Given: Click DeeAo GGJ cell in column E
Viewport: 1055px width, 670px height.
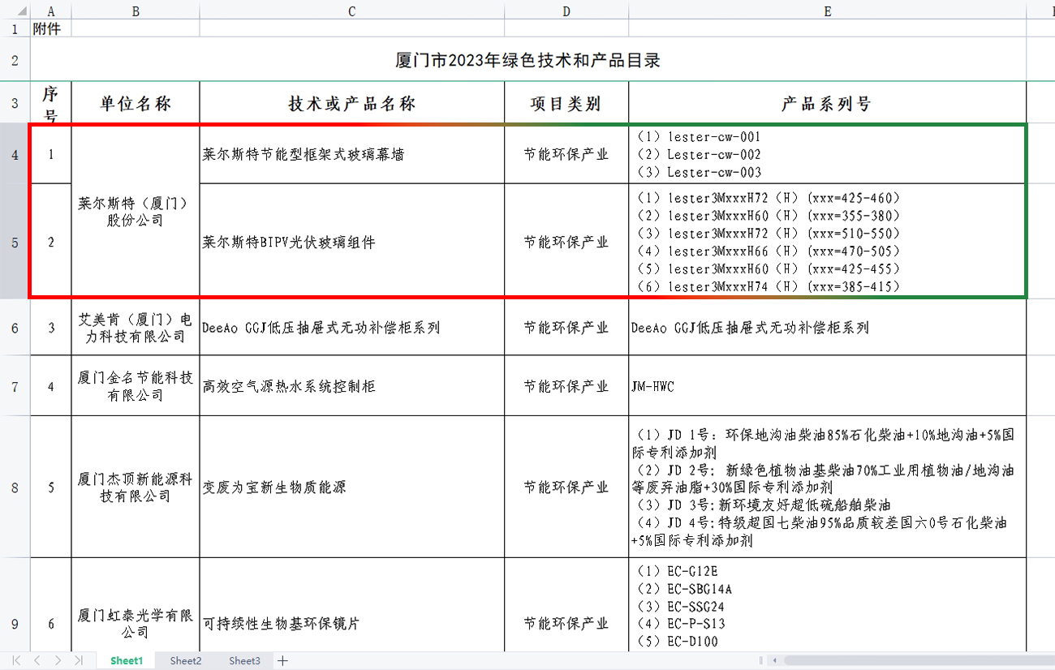Looking at the screenshot, I should click(827, 328).
